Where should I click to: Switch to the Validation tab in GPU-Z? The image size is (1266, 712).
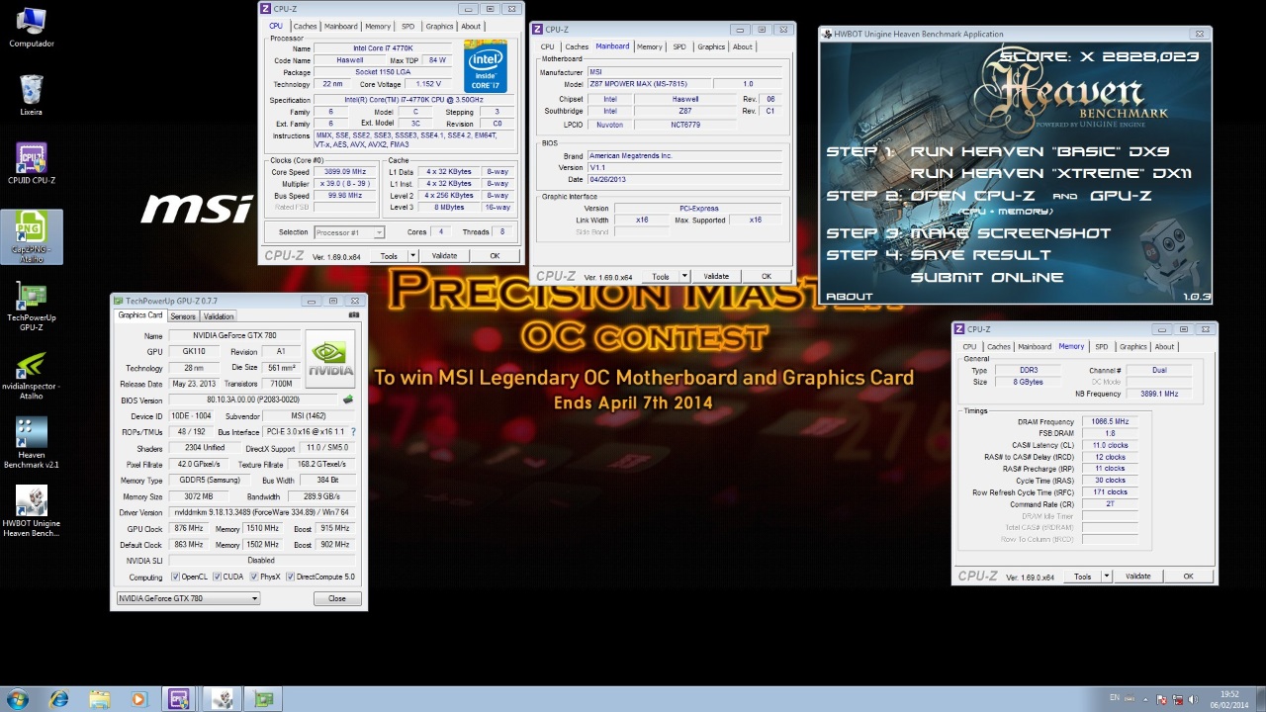(x=219, y=316)
